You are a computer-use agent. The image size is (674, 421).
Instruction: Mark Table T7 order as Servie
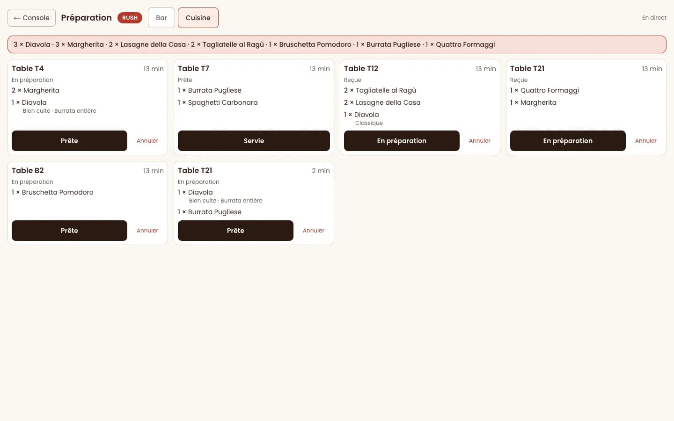click(254, 141)
